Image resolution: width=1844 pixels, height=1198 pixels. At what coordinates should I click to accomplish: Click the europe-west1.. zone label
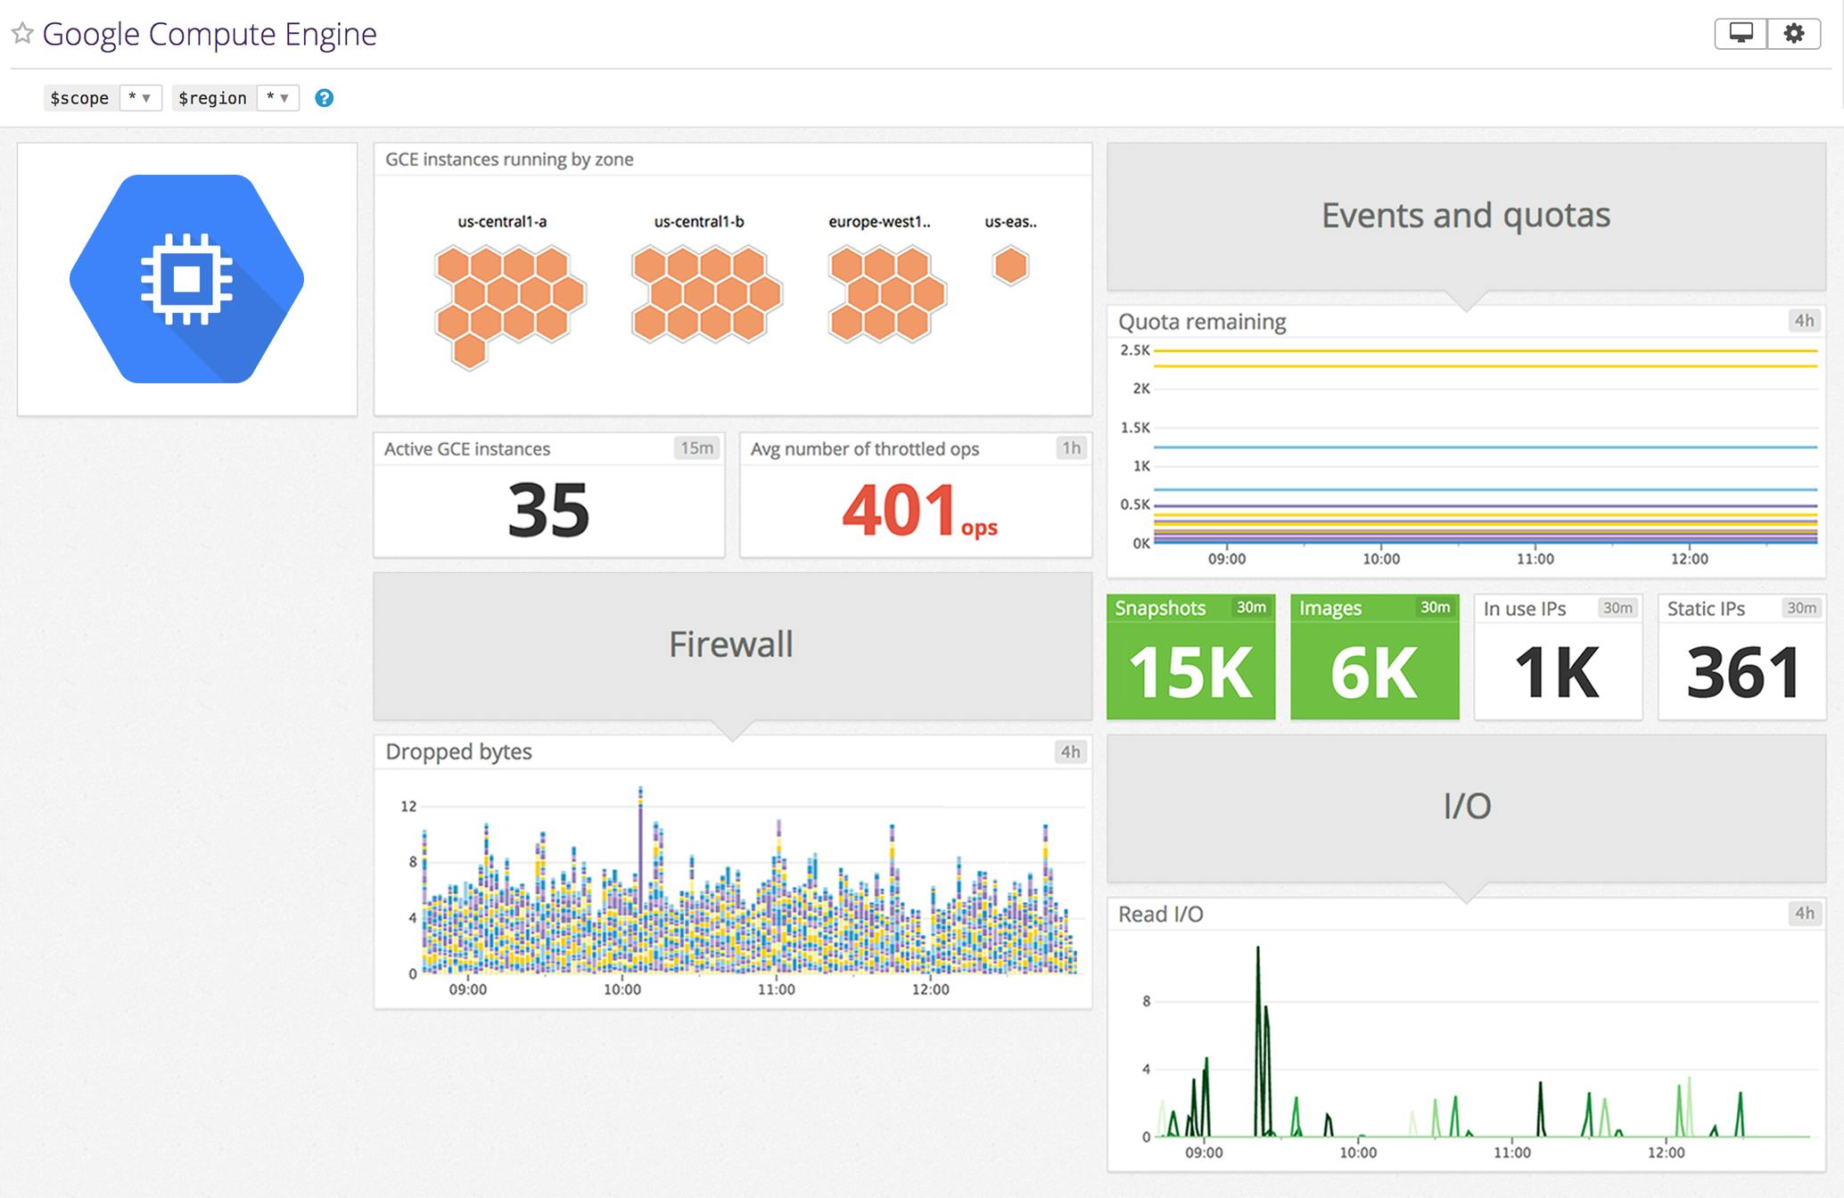(x=879, y=222)
